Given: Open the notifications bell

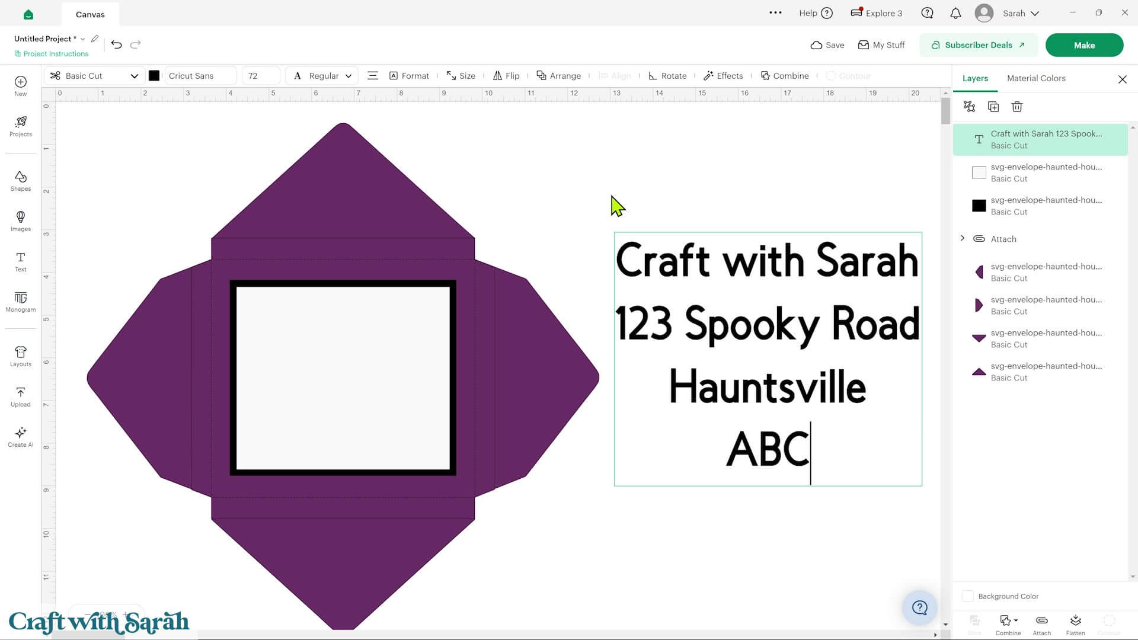Looking at the screenshot, I should click(955, 13).
